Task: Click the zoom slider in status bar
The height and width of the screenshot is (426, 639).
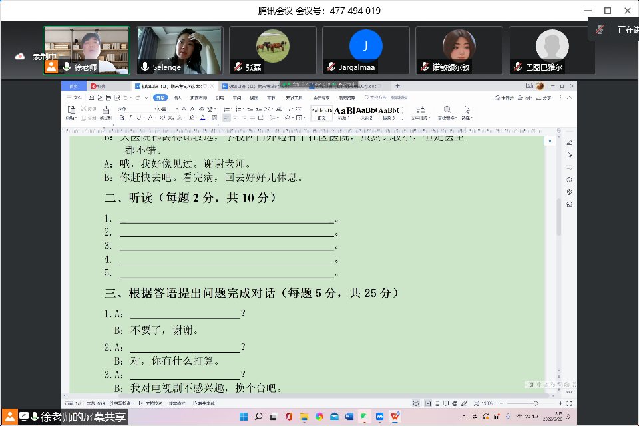Action: tap(536, 403)
